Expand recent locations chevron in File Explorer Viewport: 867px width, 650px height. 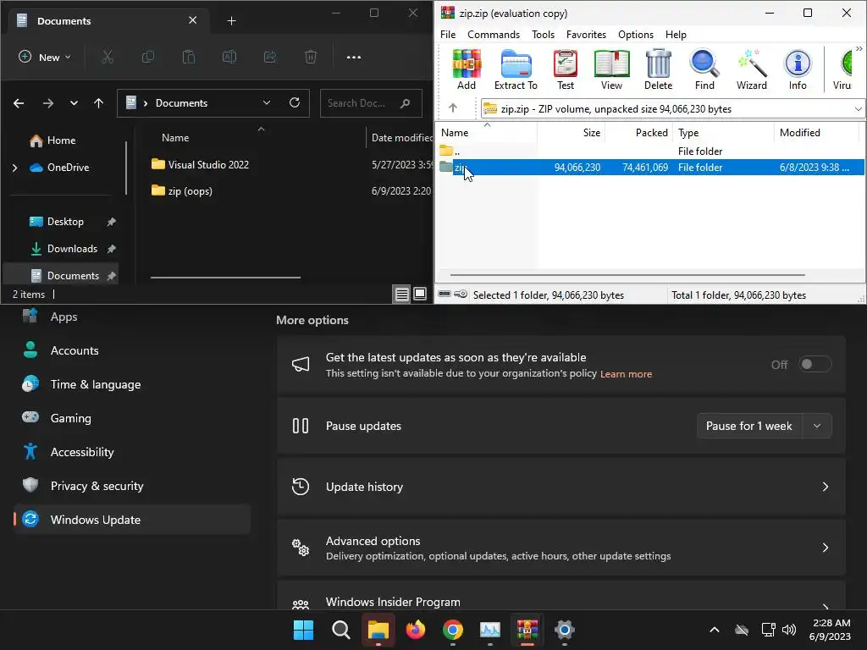74,103
